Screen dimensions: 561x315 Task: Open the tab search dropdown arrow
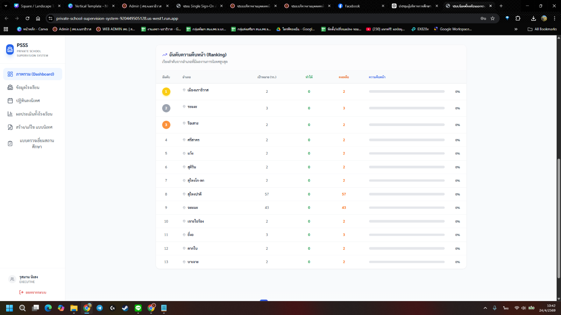tap(6, 6)
